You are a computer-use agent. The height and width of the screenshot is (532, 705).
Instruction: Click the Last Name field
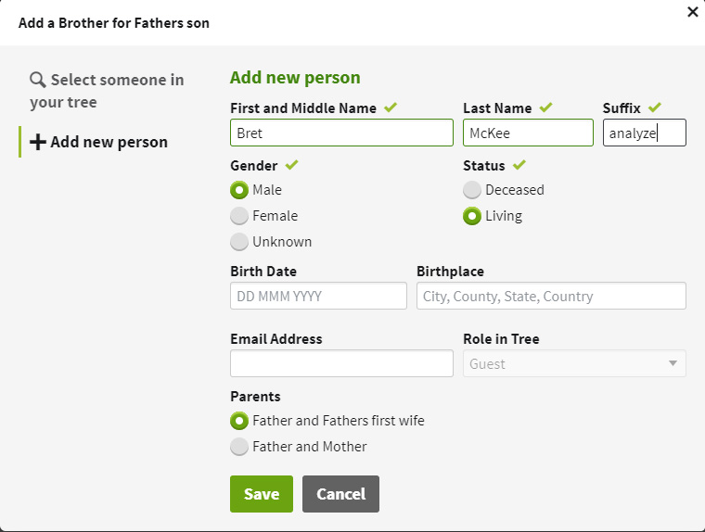pos(529,133)
